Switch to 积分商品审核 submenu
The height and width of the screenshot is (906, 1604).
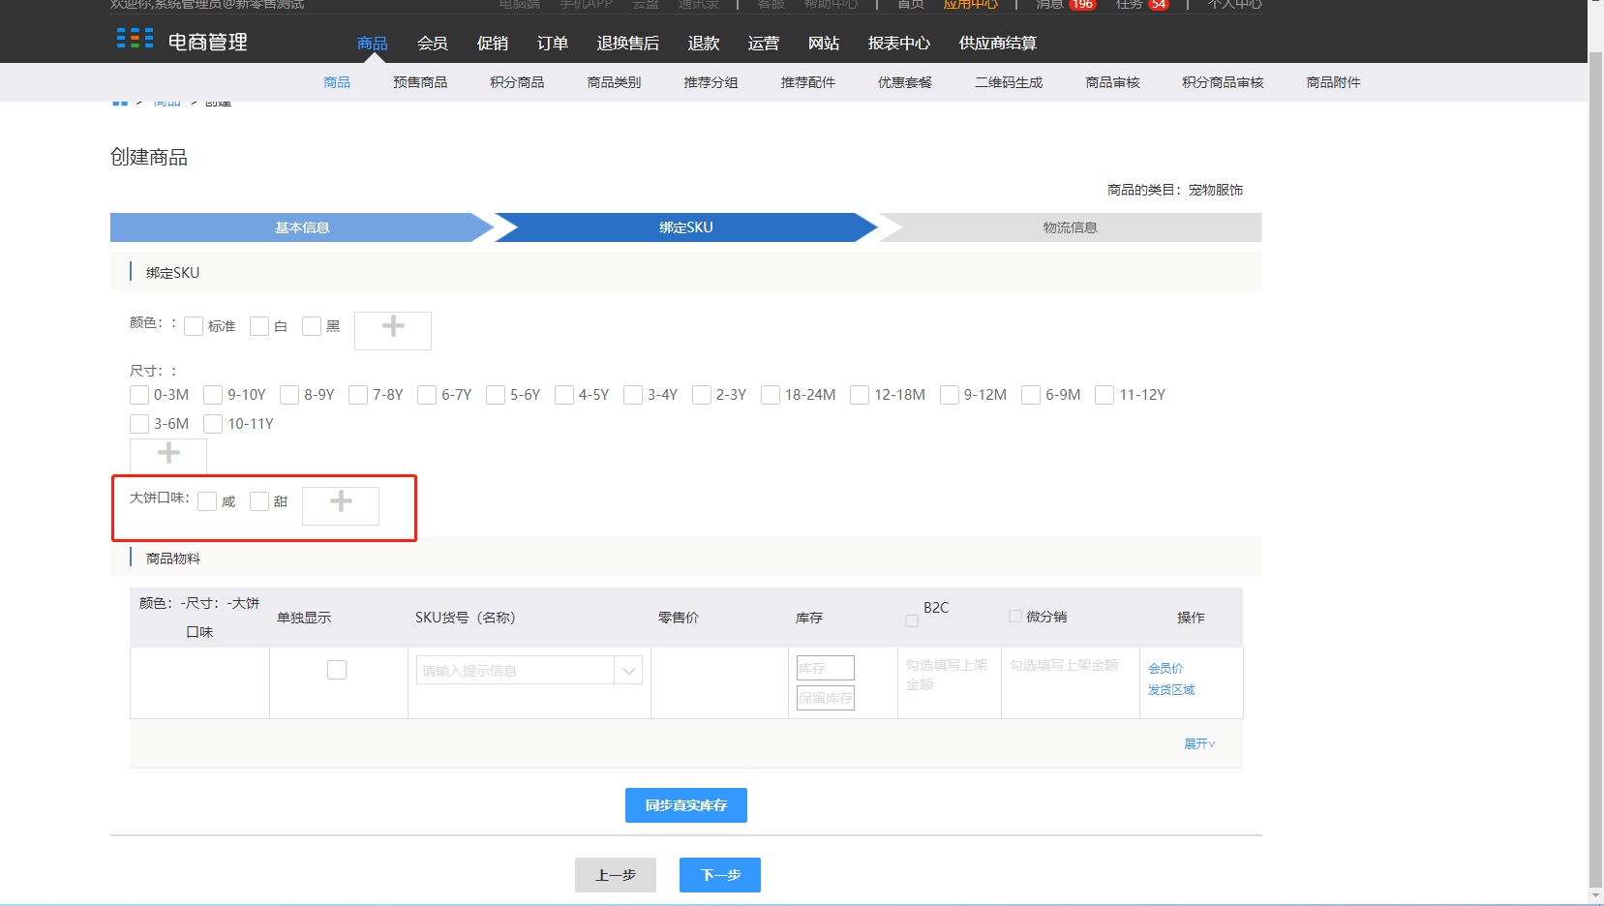(1223, 82)
